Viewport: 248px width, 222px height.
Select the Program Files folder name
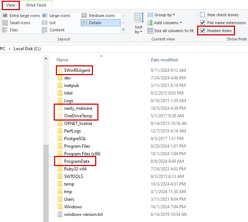(x=77, y=146)
